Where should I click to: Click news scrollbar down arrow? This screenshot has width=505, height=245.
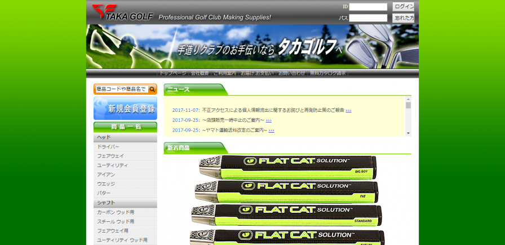(408, 133)
